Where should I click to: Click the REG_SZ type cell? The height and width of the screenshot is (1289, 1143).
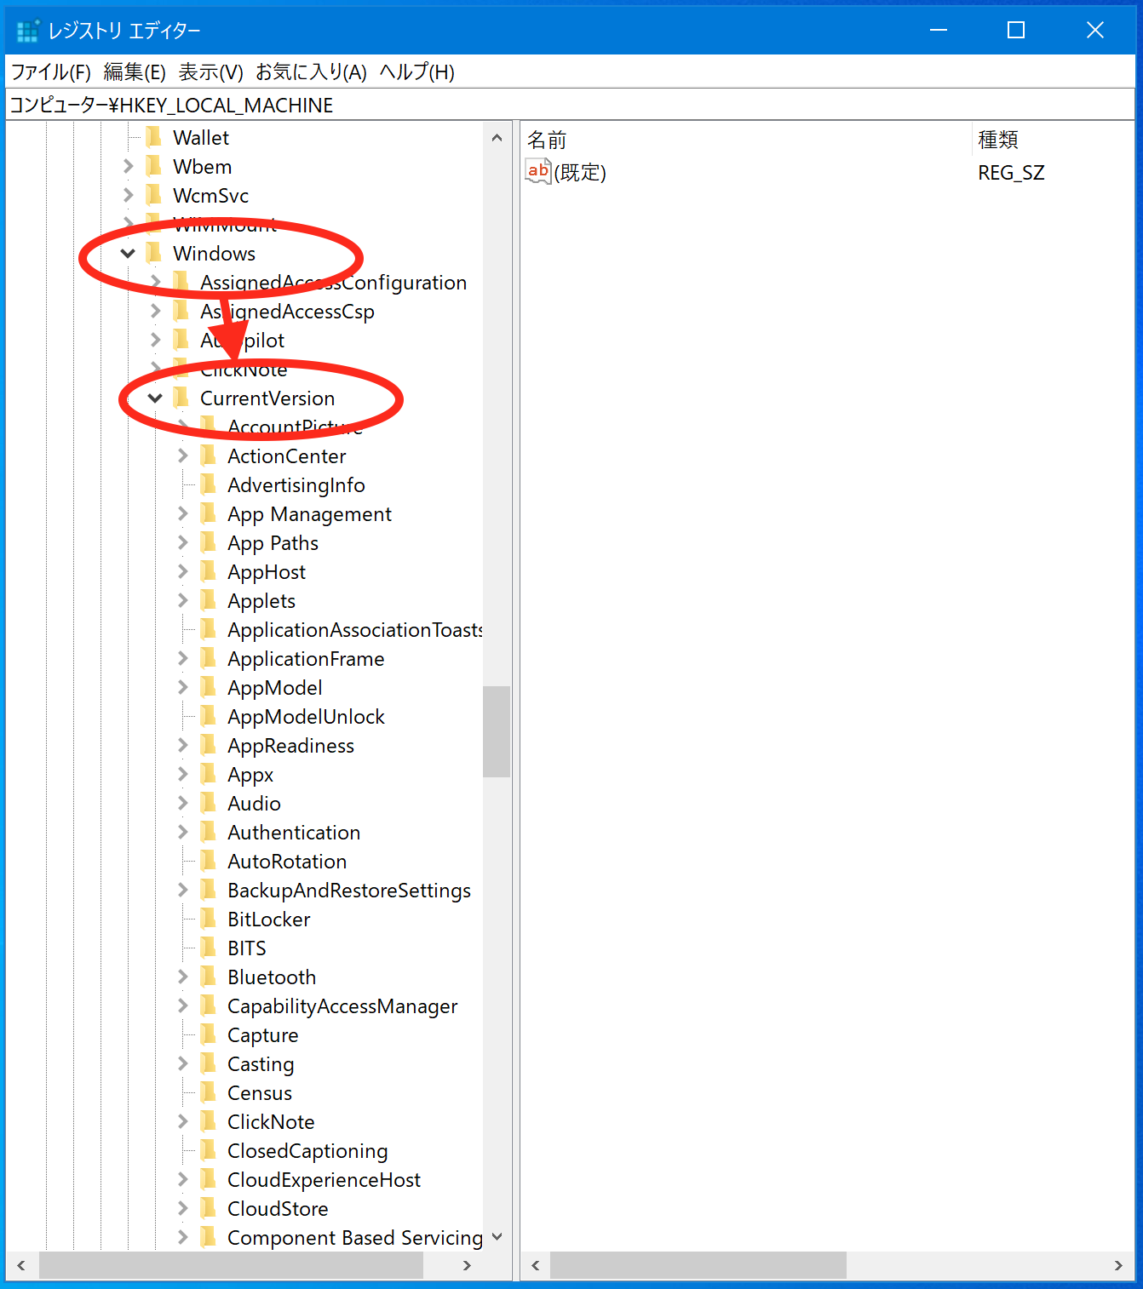pyautogui.click(x=1011, y=173)
